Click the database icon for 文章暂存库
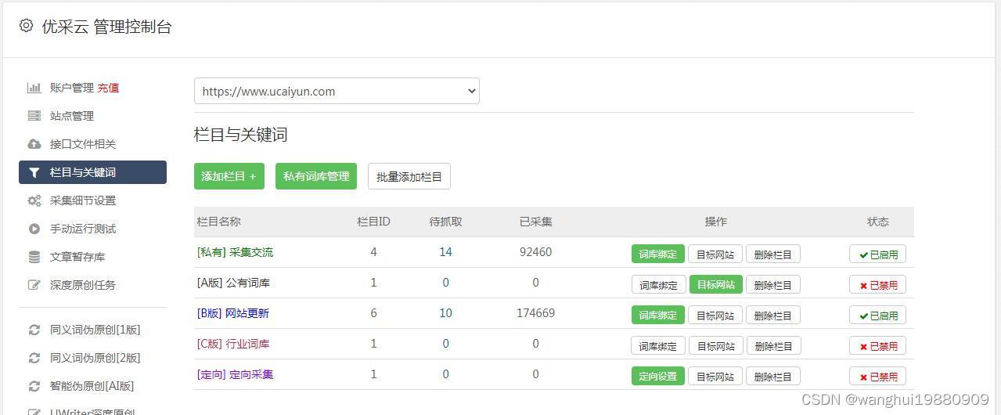This screenshot has width=1001, height=415. 34,257
